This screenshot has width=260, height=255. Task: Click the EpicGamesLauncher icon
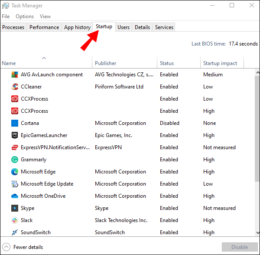pos(15,135)
